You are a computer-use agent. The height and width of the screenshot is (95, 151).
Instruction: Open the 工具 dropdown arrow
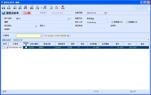tap(42, 8)
